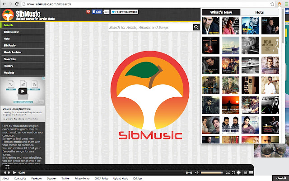Click the Facebook Like button

tap(97, 12)
